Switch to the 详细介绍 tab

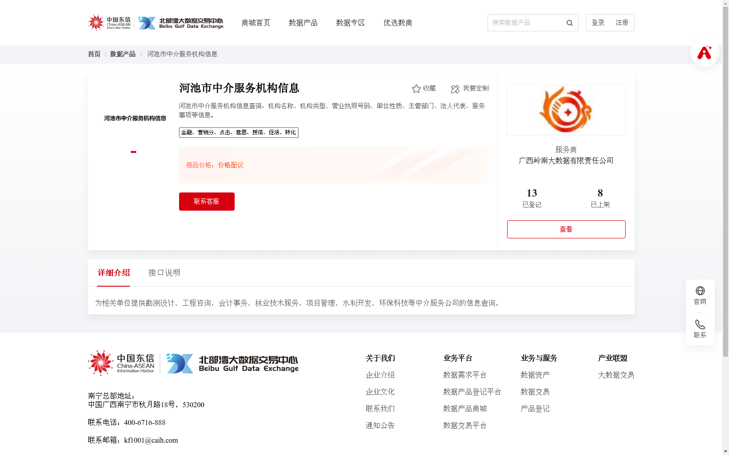pos(113,273)
